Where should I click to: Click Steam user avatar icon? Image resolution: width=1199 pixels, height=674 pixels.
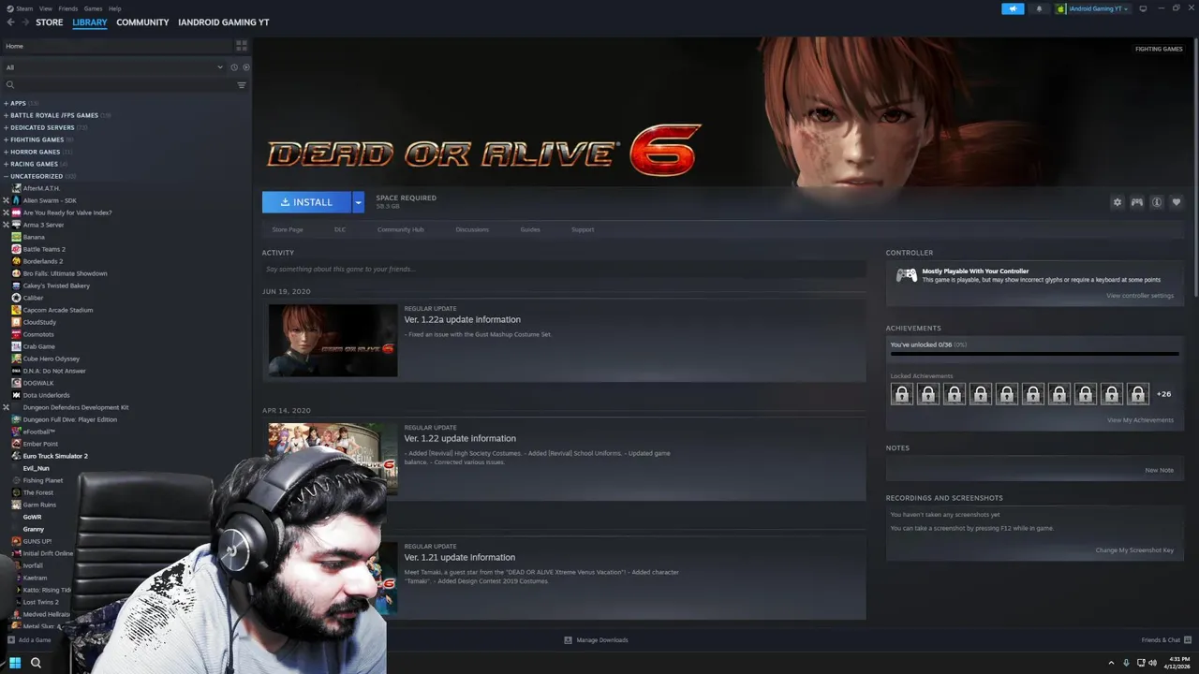pyautogui.click(x=1061, y=8)
